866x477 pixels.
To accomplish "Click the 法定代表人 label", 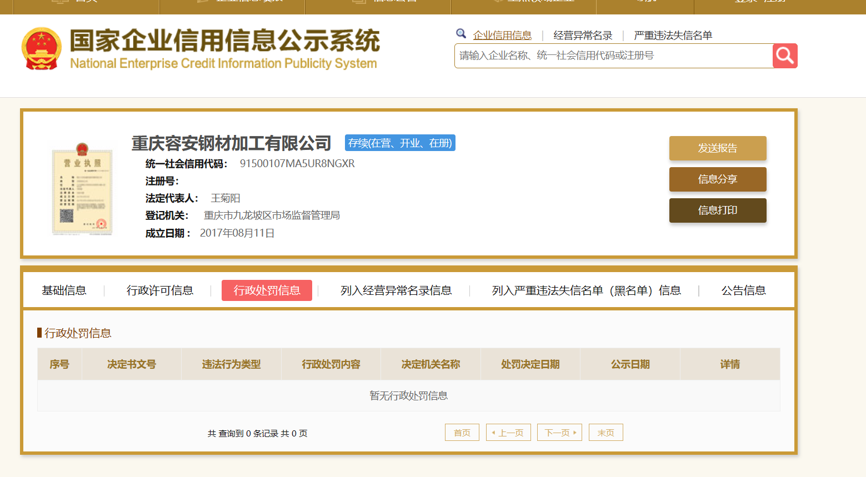I will pos(172,198).
